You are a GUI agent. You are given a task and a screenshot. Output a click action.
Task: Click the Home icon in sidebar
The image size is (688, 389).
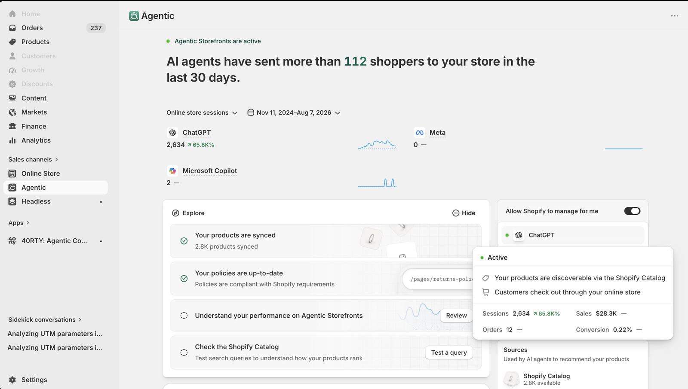(12, 14)
